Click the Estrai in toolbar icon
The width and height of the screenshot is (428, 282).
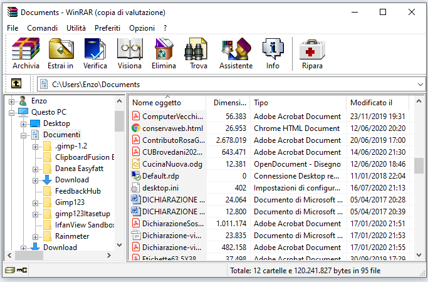pos(61,49)
